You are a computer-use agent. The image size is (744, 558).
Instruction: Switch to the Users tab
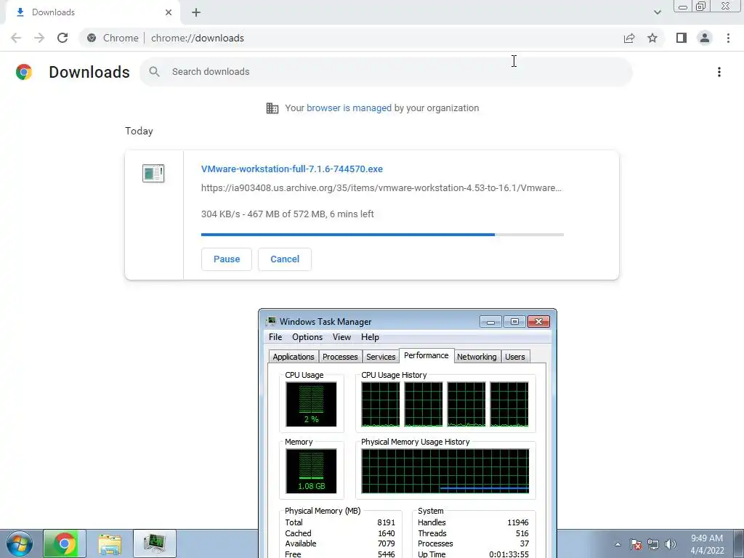point(515,357)
